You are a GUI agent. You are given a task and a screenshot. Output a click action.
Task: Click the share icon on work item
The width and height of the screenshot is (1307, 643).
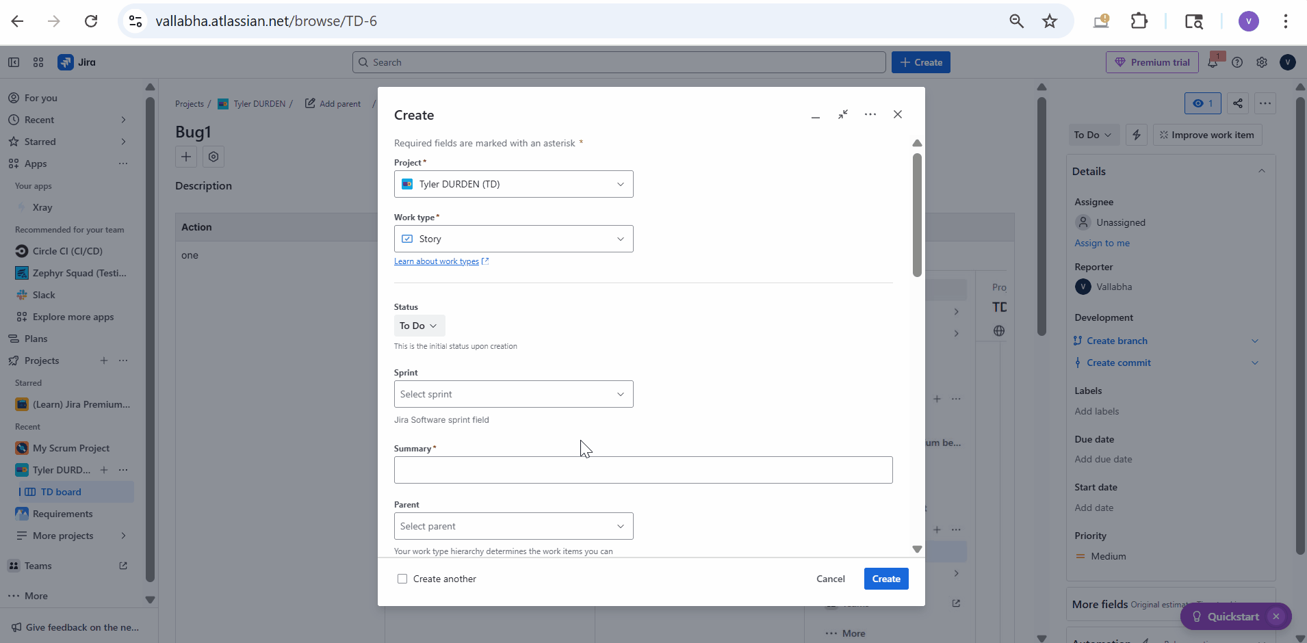1238,103
